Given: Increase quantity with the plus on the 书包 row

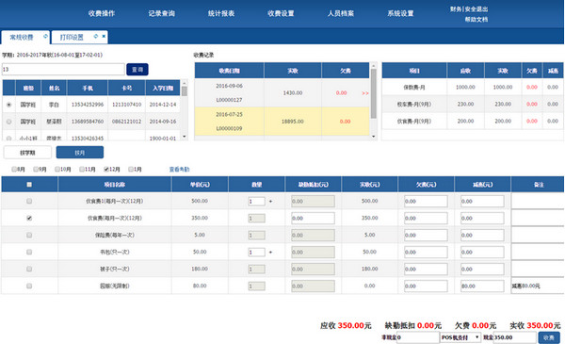Looking at the screenshot, I should tap(270, 252).
